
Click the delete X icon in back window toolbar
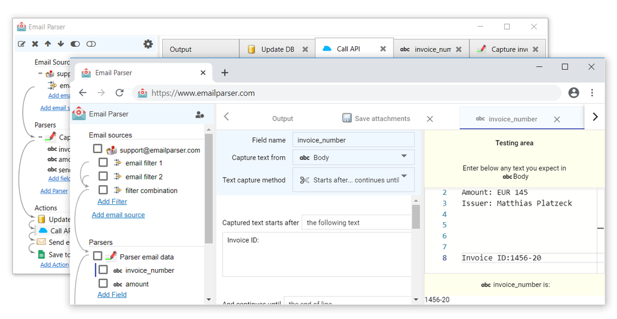[x=35, y=44]
